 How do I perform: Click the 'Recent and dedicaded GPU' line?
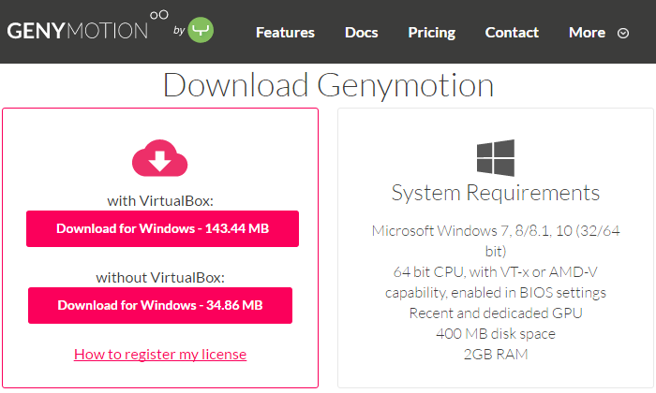coord(496,313)
